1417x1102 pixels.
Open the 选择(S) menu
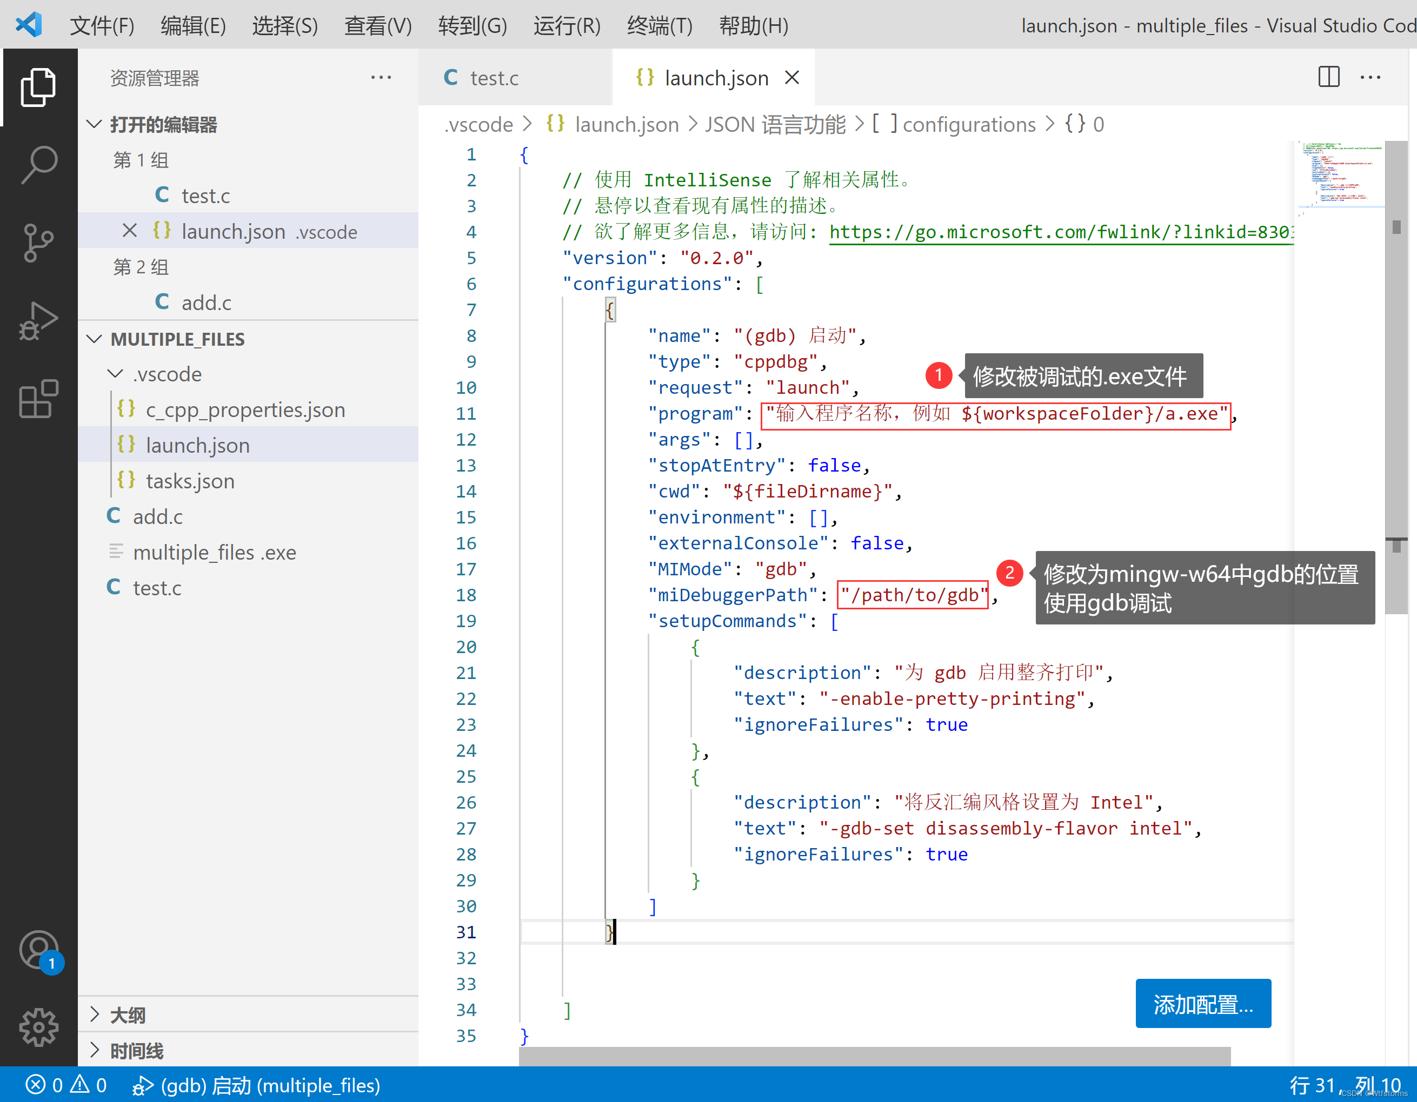pyautogui.click(x=285, y=25)
